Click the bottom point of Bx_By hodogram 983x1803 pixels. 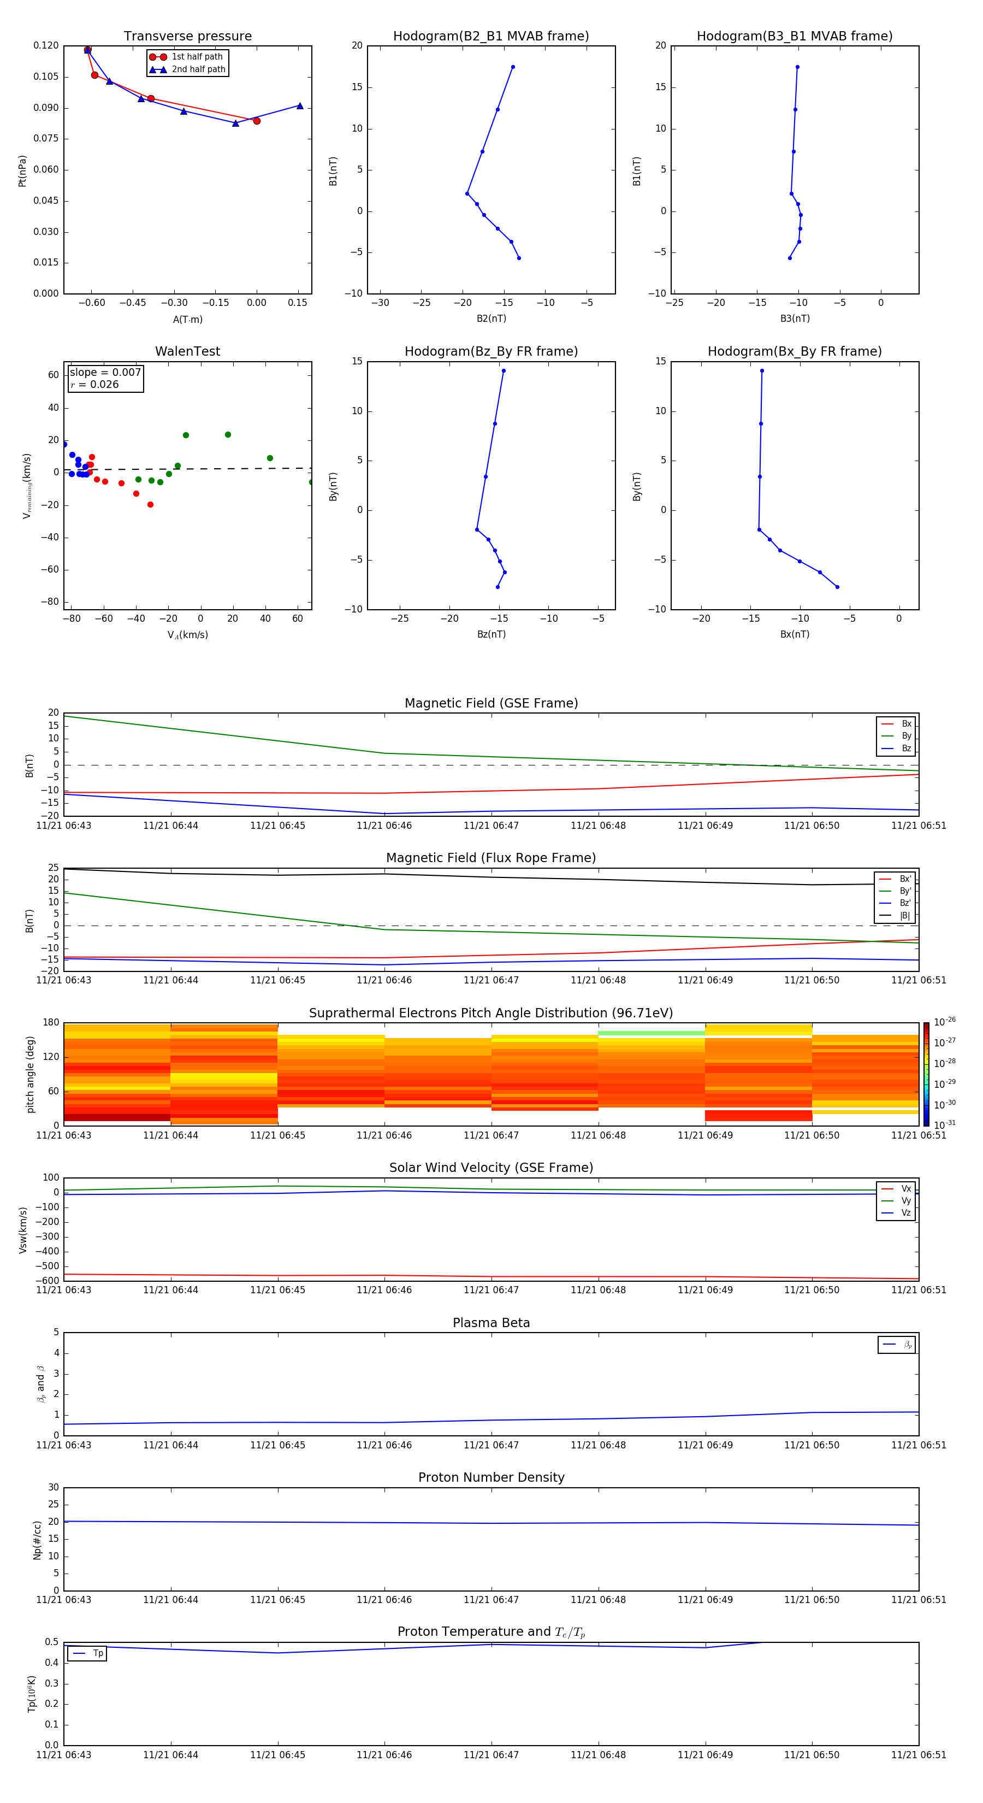pyautogui.click(x=838, y=587)
